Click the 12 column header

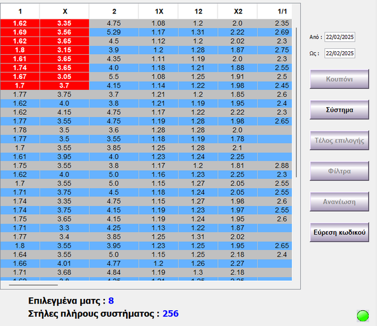[x=198, y=11]
